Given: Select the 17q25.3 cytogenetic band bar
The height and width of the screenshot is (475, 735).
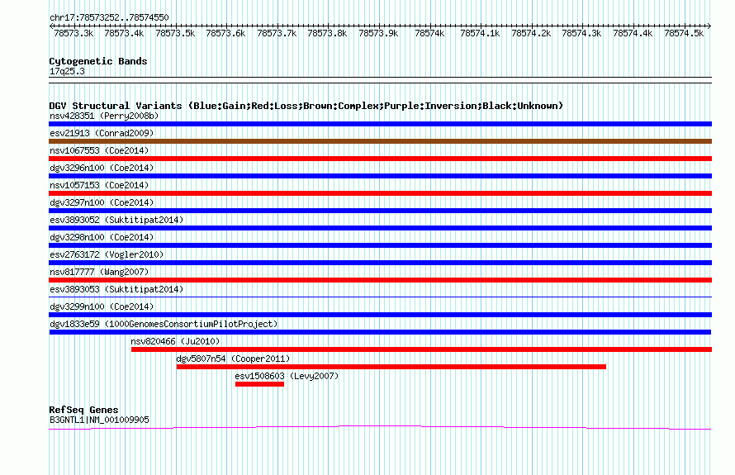Looking at the screenshot, I should [x=380, y=80].
